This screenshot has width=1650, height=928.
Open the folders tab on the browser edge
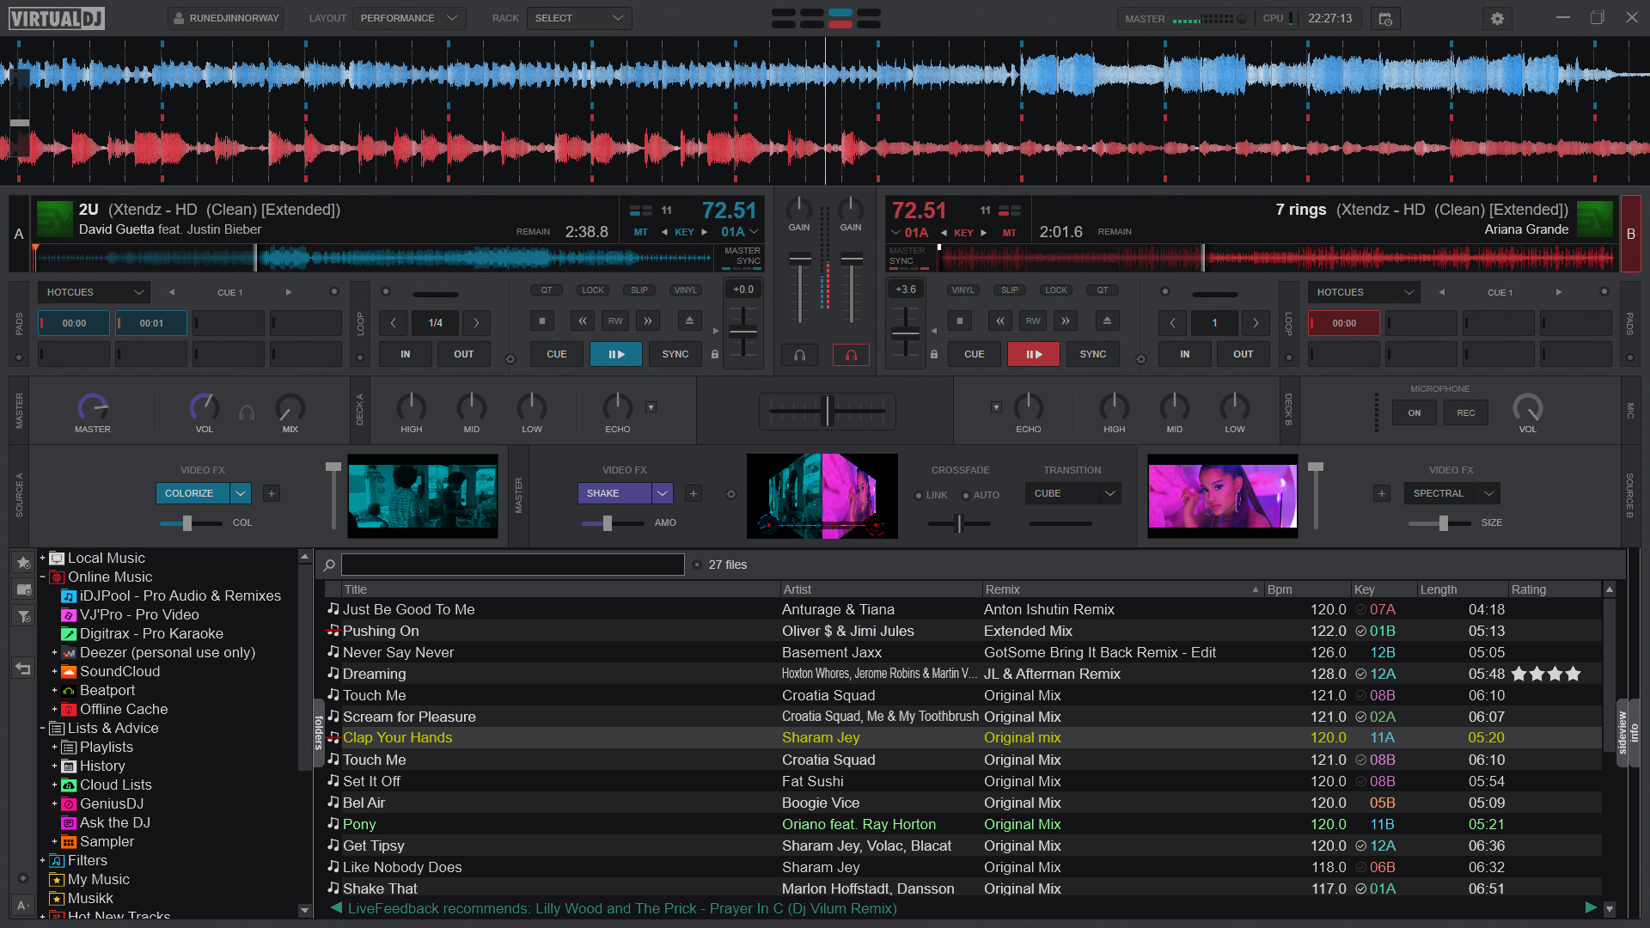(319, 735)
